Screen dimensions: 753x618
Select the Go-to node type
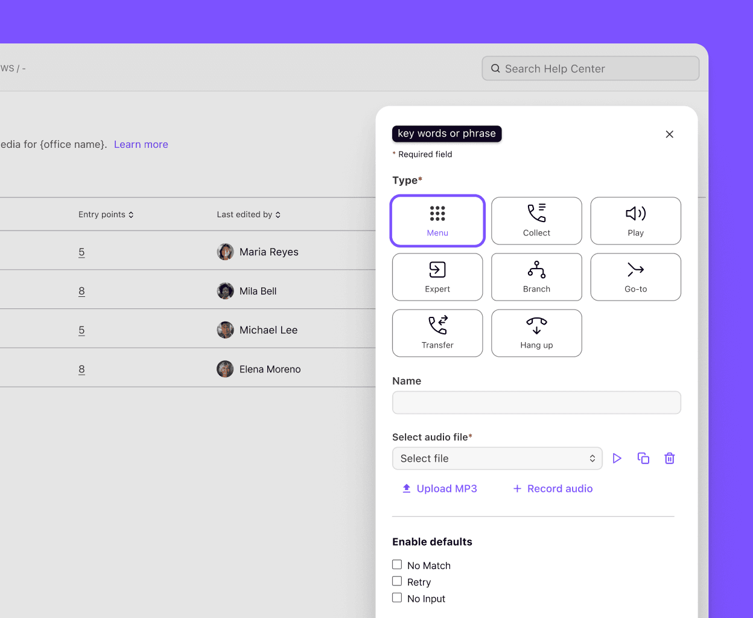coord(635,277)
